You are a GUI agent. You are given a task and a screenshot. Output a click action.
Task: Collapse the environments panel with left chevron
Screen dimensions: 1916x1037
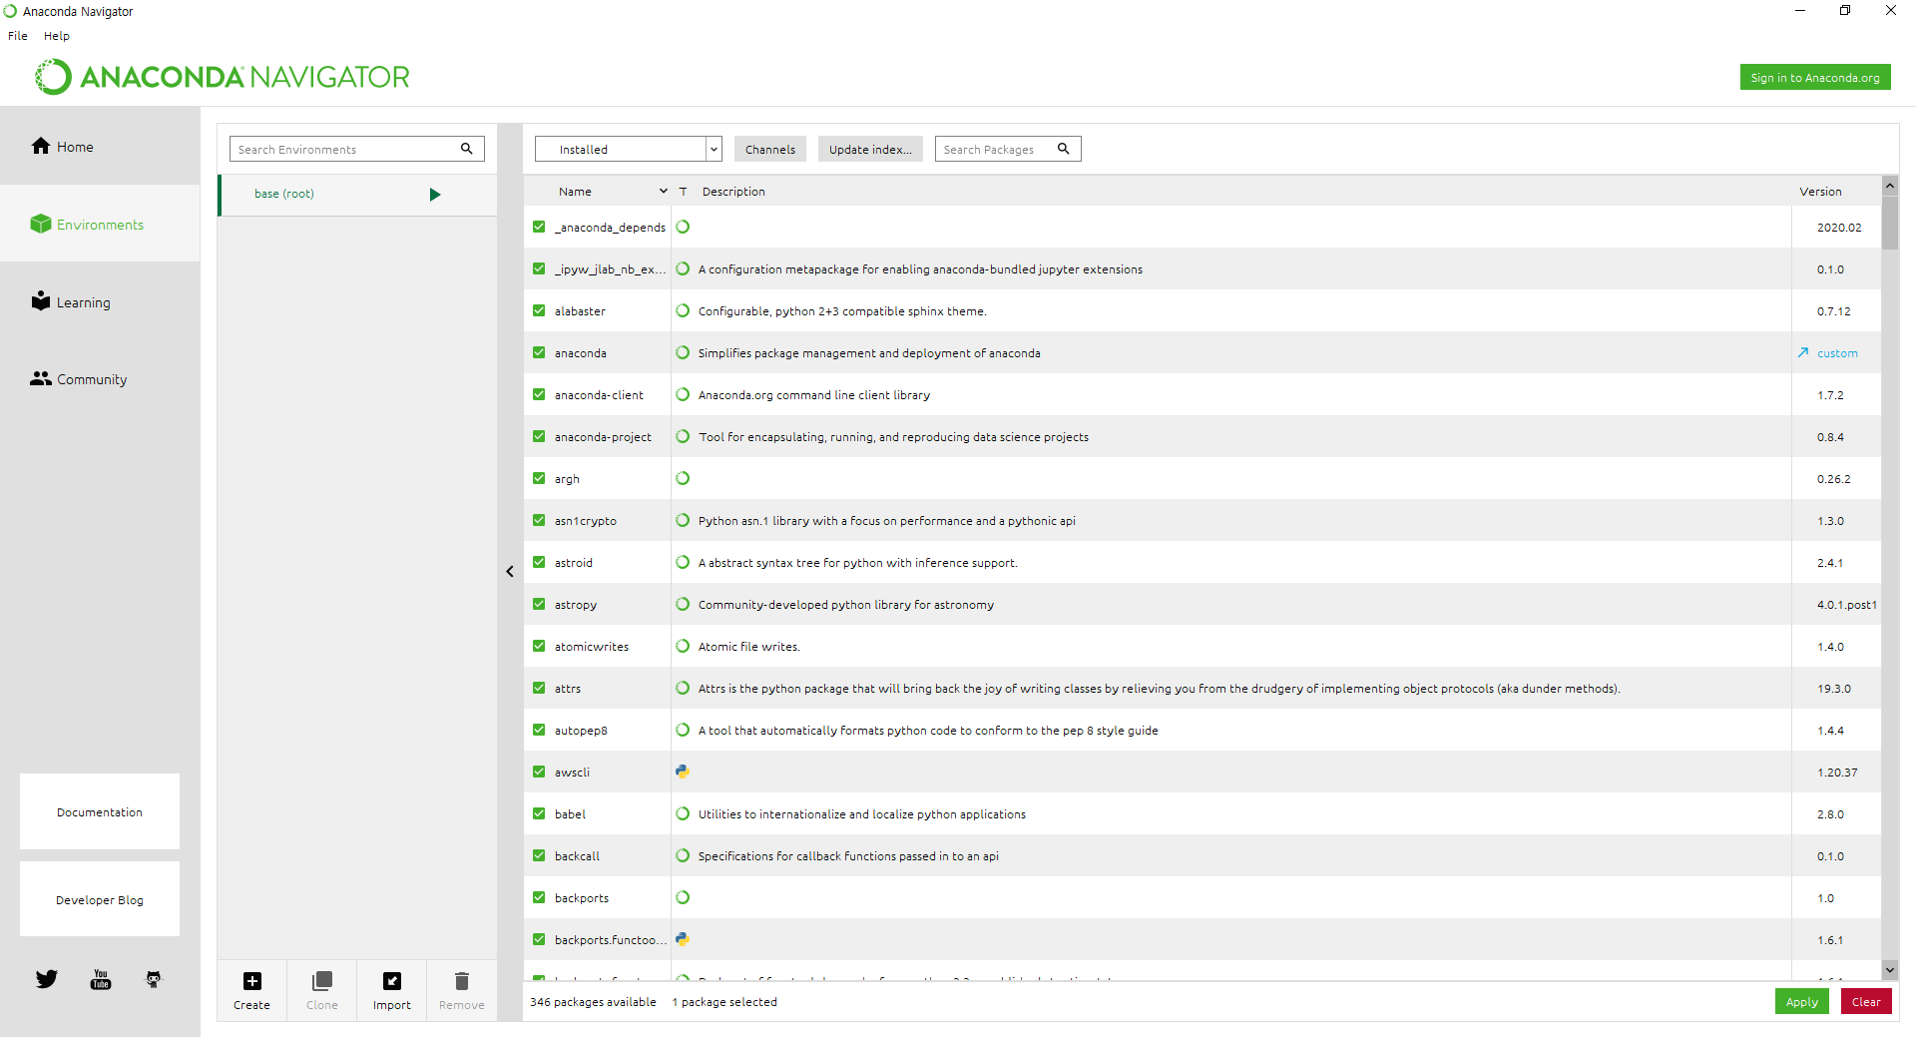[x=510, y=572]
